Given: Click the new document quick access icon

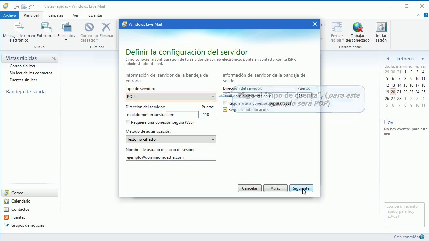Looking at the screenshot, I should [x=16, y=6].
